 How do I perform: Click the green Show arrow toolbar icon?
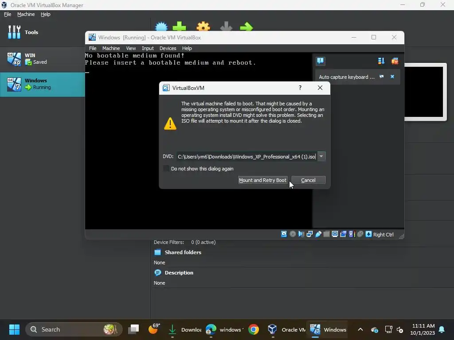point(247,27)
